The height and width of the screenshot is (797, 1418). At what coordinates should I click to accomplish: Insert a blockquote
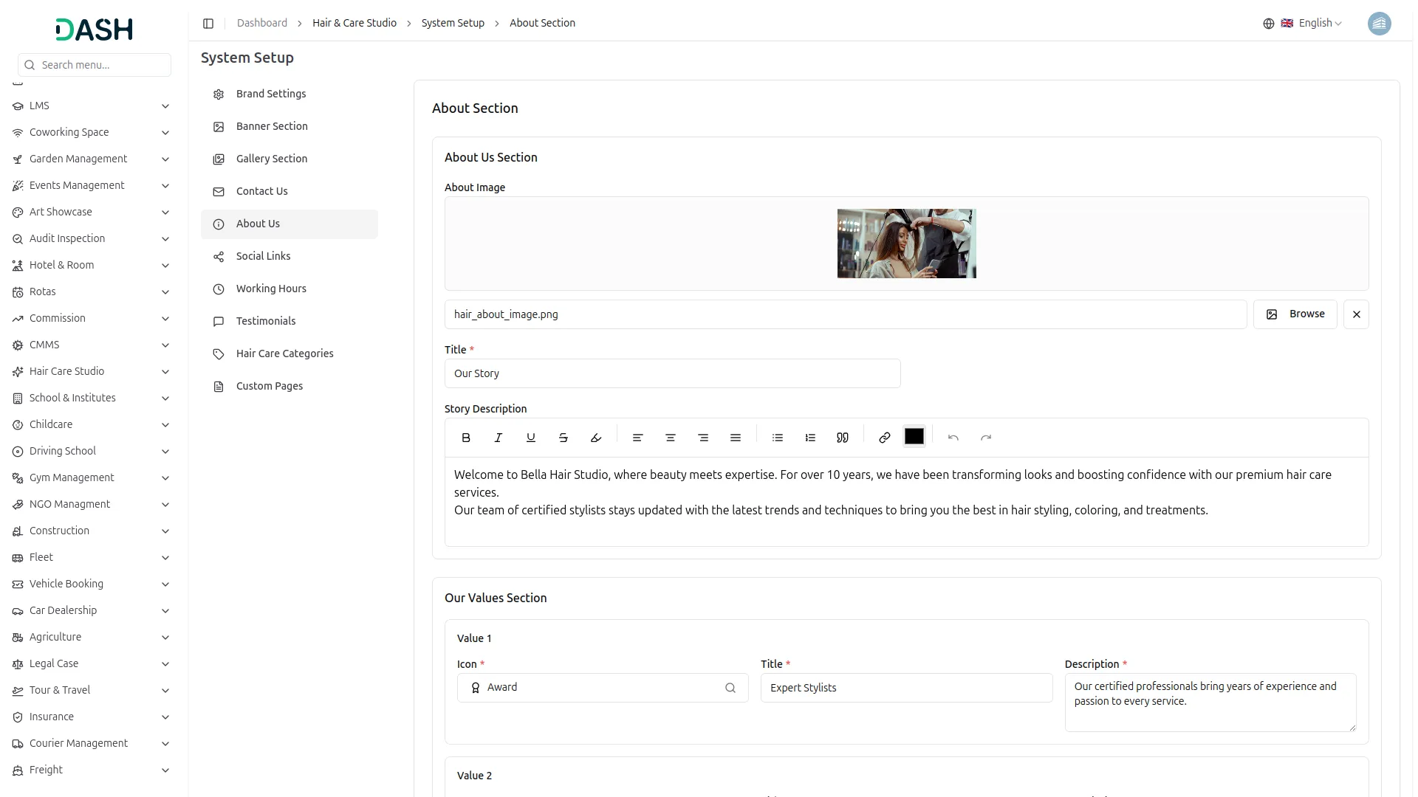coord(843,438)
